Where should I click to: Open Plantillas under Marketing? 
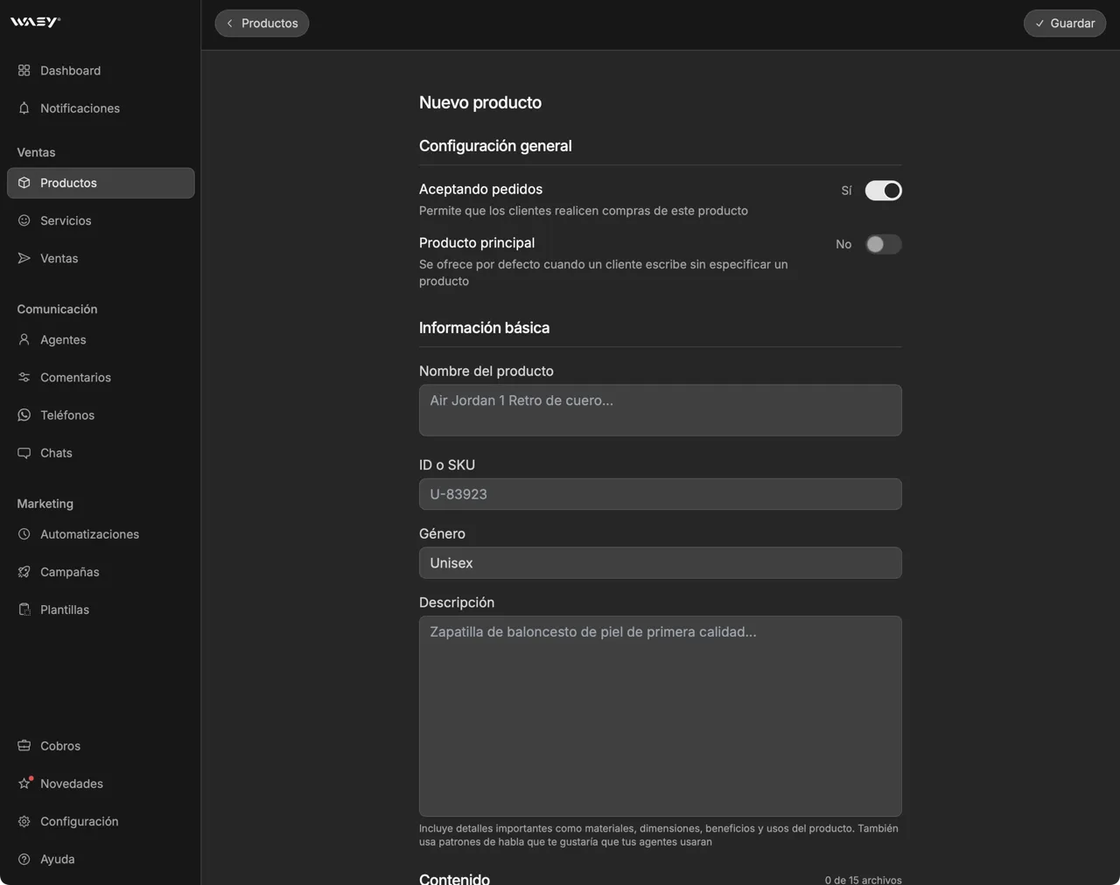65,609
